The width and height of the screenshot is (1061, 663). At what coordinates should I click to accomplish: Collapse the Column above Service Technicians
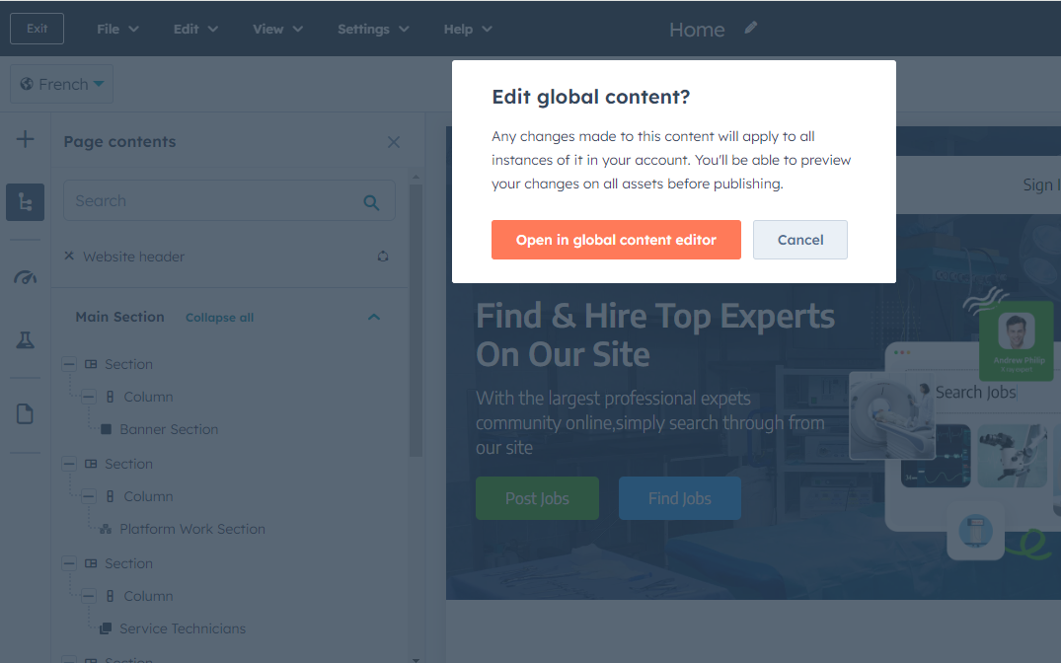[88, 595]
